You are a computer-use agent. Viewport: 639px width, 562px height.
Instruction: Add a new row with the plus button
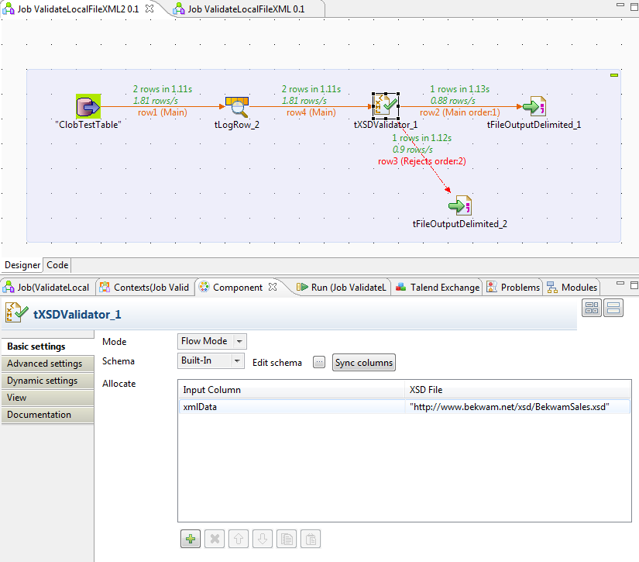click(x=190, y=538)
